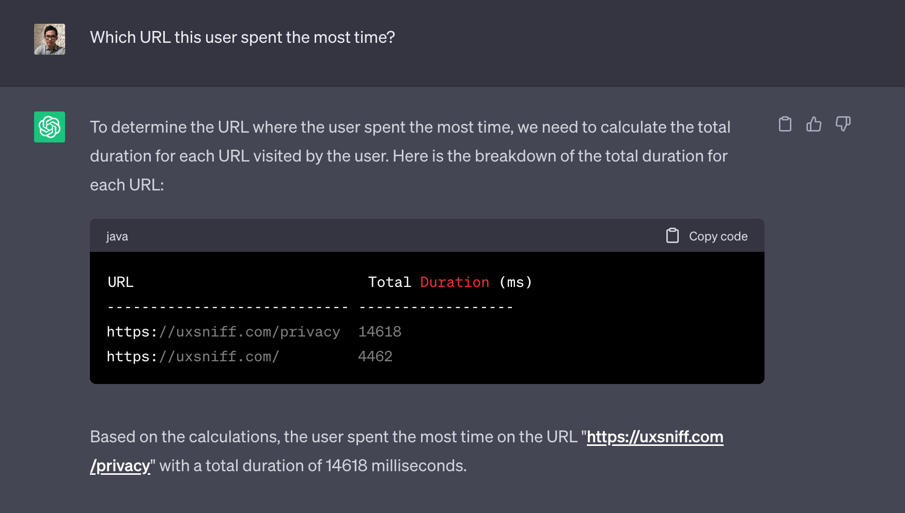Click the duration value 14618 in the table
905x513 pixels.
point(380,331)
